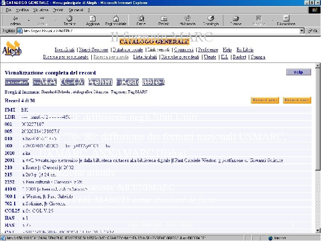Click the Avanti forward arrow

42,20
